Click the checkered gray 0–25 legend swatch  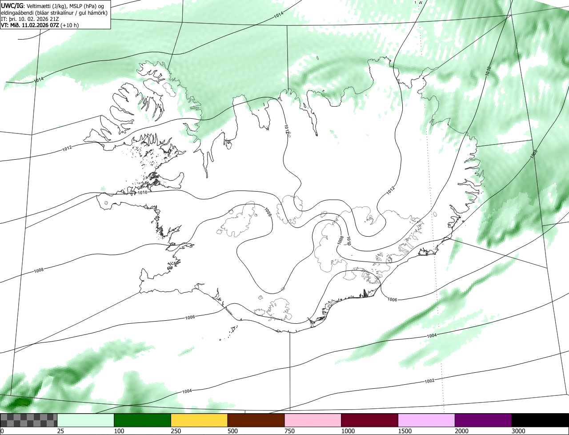coord(29,420)
